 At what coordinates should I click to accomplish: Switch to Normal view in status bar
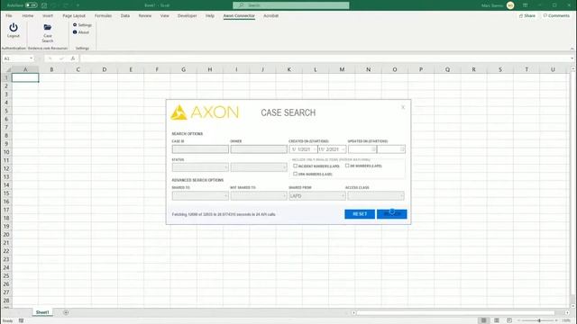pyautogui.click(x=483, y=320)
